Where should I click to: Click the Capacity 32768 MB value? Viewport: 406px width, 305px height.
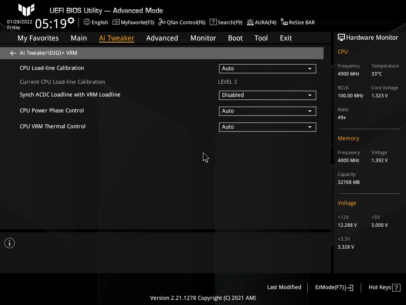349,182
